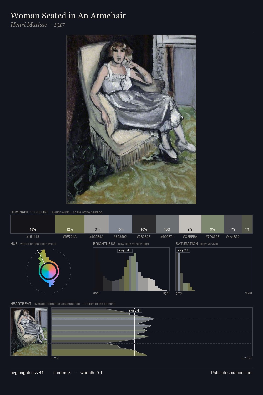Choose the blue-grey #808592 swatch
Image resolution: width=263 pixels, height=395 pixels.
(x=120, y=224)
